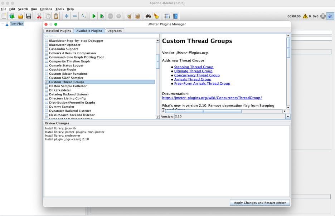Click the Toggle enable/disable icon
The height and width of the screenshot is (216, 335).
(83, 16)
